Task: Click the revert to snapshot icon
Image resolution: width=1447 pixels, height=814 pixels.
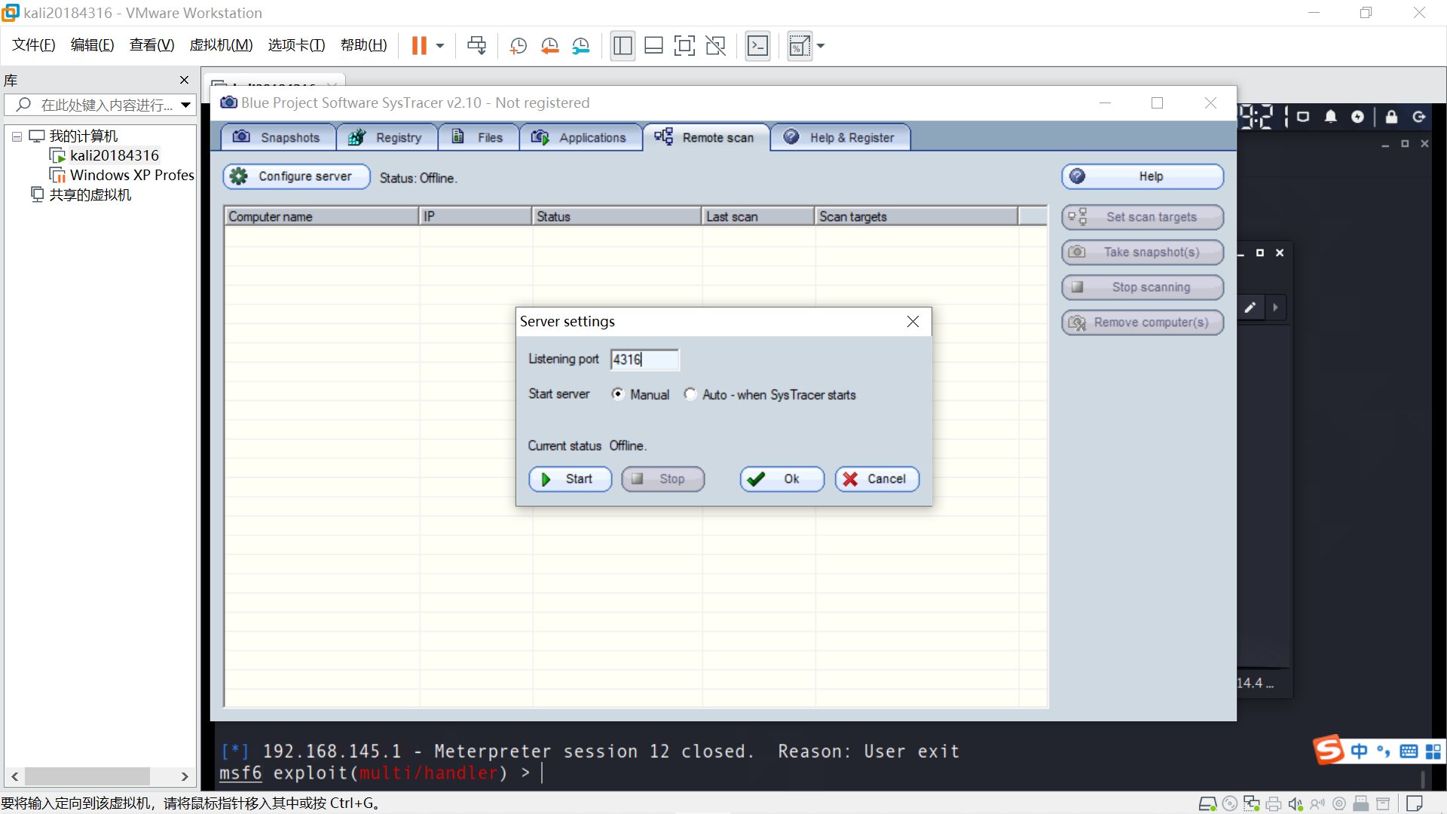Action: click(549, 46)
